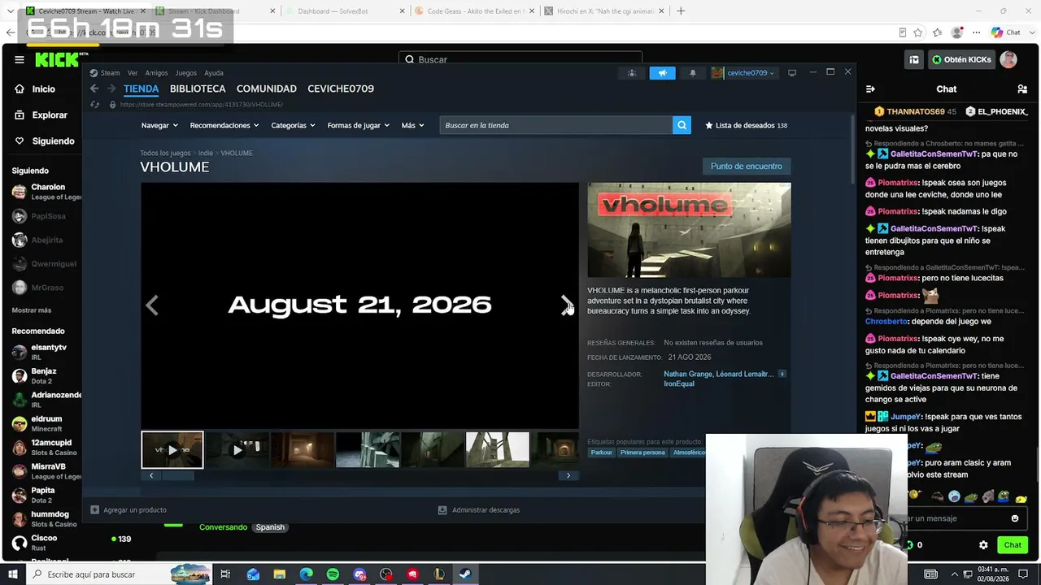Send message with green Chat button
The height and width of the screenshot is (585, 1041).
pos(1013,545)
